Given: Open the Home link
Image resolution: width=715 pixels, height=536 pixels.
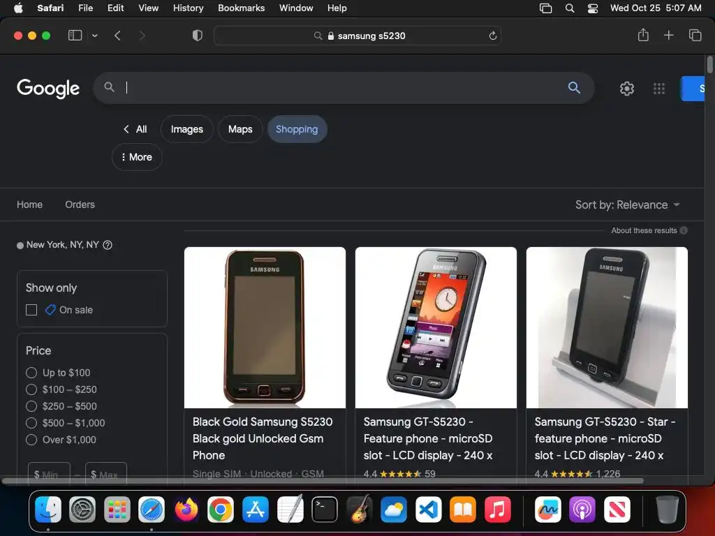Looking at the screenshot, I should pyautogui.click(x=29, y=204).
